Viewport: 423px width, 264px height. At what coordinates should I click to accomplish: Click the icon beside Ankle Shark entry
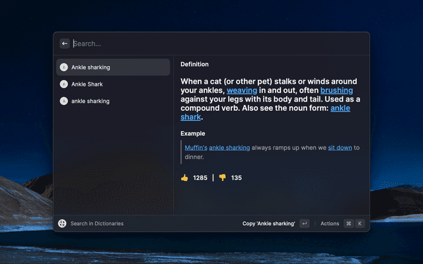pos(63,84)
